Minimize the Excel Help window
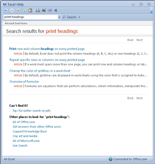The width and height of the screenshot is (155, 164). click(133, 5)
